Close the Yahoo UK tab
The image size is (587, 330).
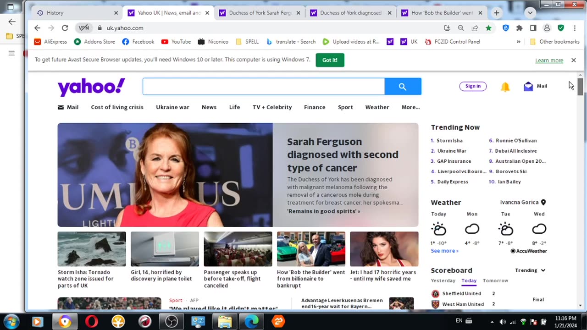(x=207, y=13)
